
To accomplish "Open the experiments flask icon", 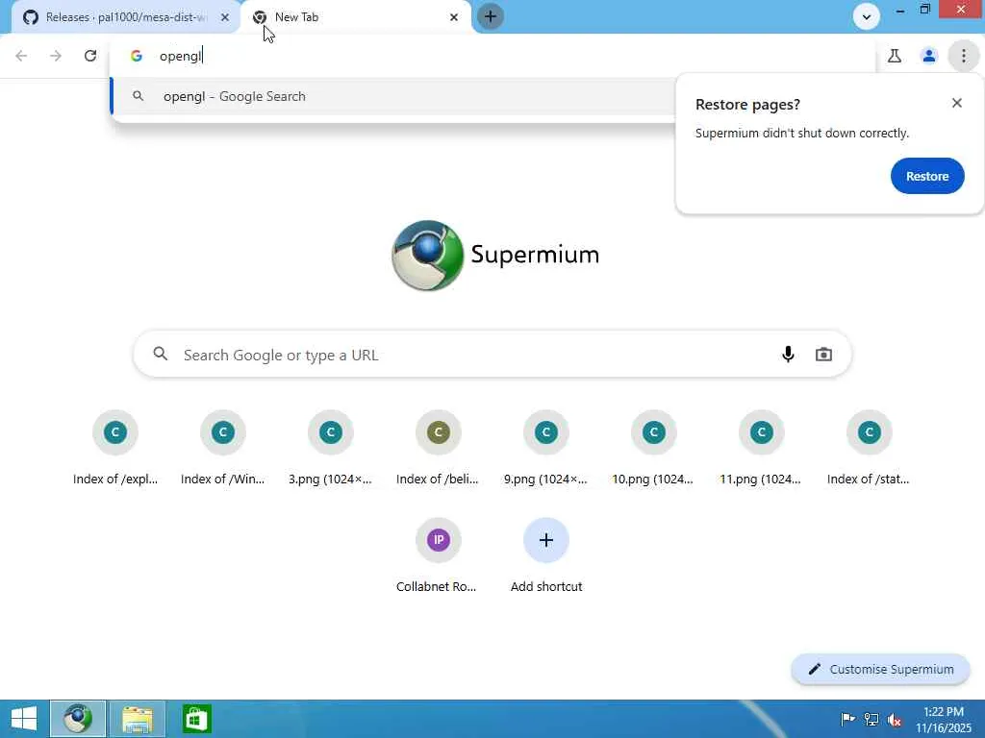I will pyautogui.click(x=895, y=56).
